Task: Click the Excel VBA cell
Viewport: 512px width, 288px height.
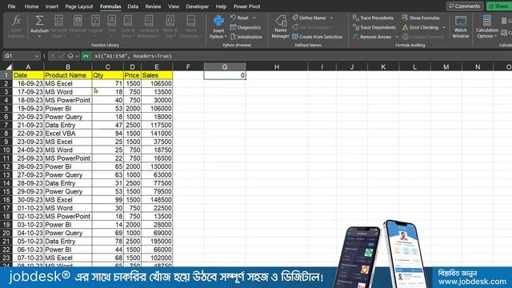Action: 68,134
